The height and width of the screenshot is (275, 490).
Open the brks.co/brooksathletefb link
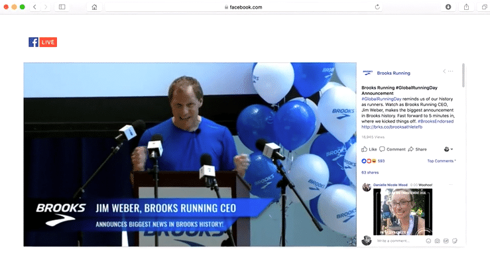pyautogui.click(x=392, y=127)
